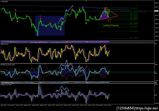Click the highlighted current price tag on the scale
This screenshot has width=159, height=111.
(x=156, y=11)
